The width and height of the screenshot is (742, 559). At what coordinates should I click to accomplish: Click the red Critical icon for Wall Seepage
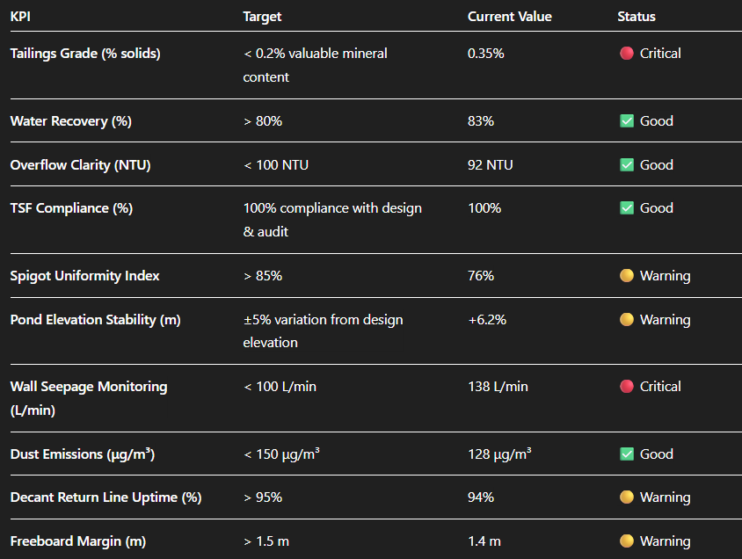(x=627, y=387)
